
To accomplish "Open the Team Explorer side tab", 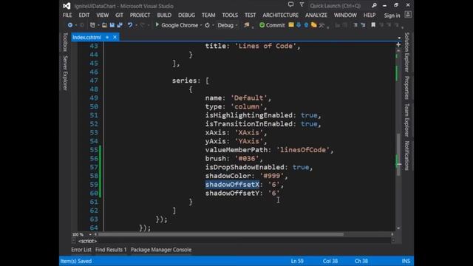I will pyautogui.click(x=407, y=120).
